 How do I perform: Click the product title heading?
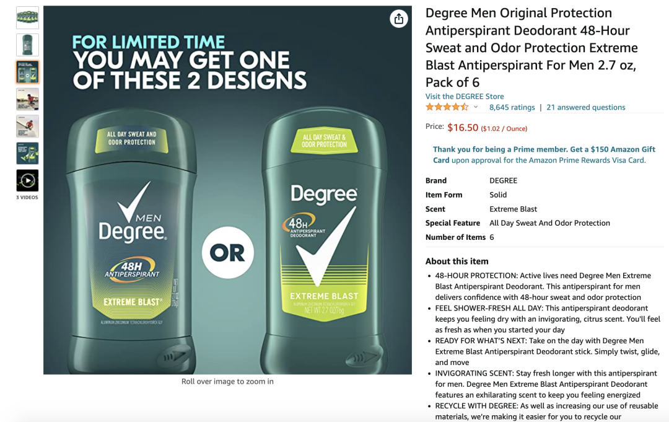tap(531, 47)
